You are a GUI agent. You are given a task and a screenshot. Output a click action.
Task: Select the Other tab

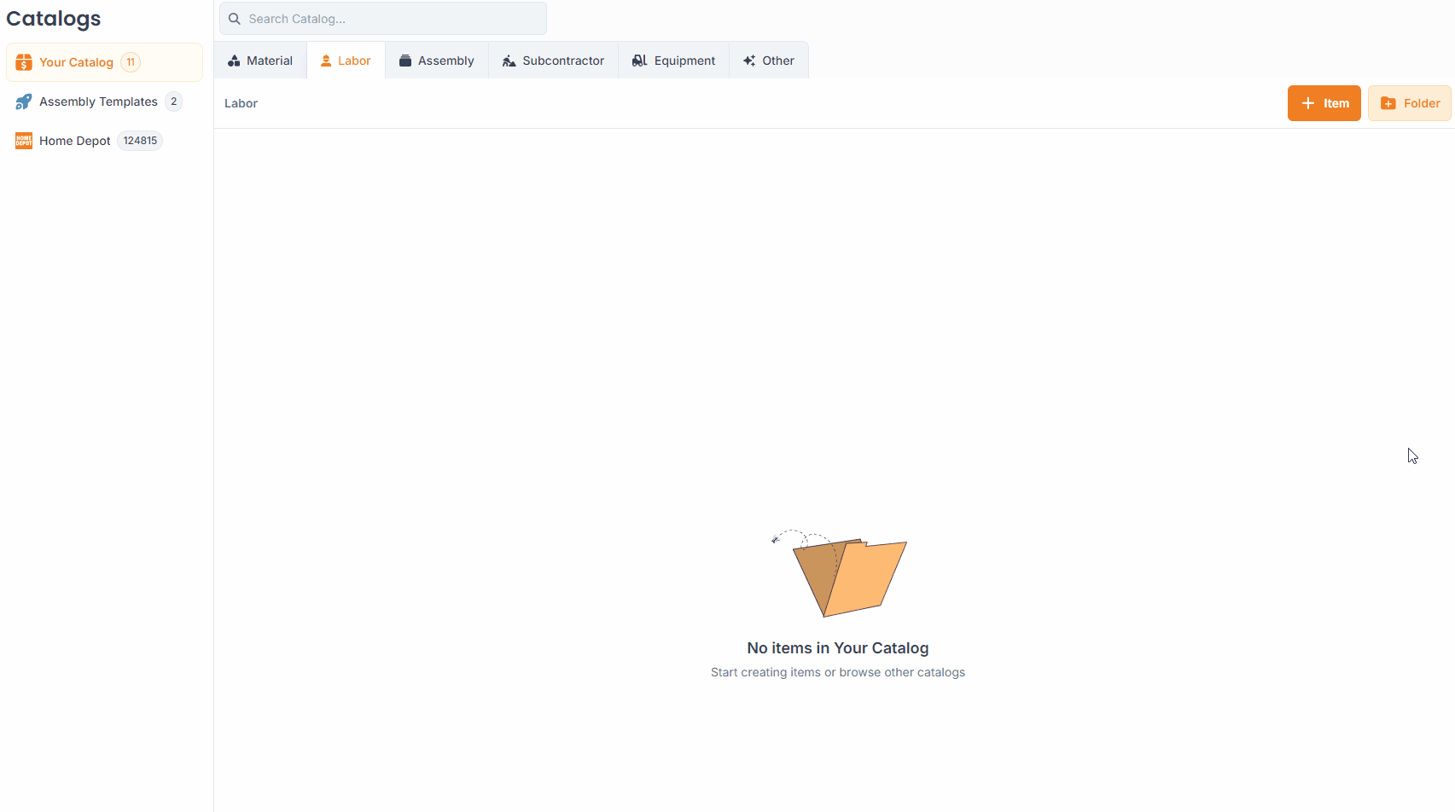pos(768,60)
